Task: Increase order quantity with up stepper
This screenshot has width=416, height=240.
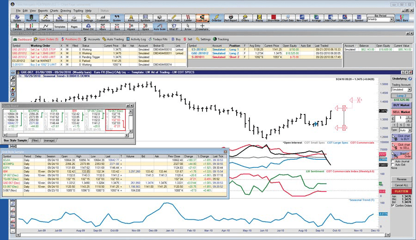Action: [x=409, y=117]
